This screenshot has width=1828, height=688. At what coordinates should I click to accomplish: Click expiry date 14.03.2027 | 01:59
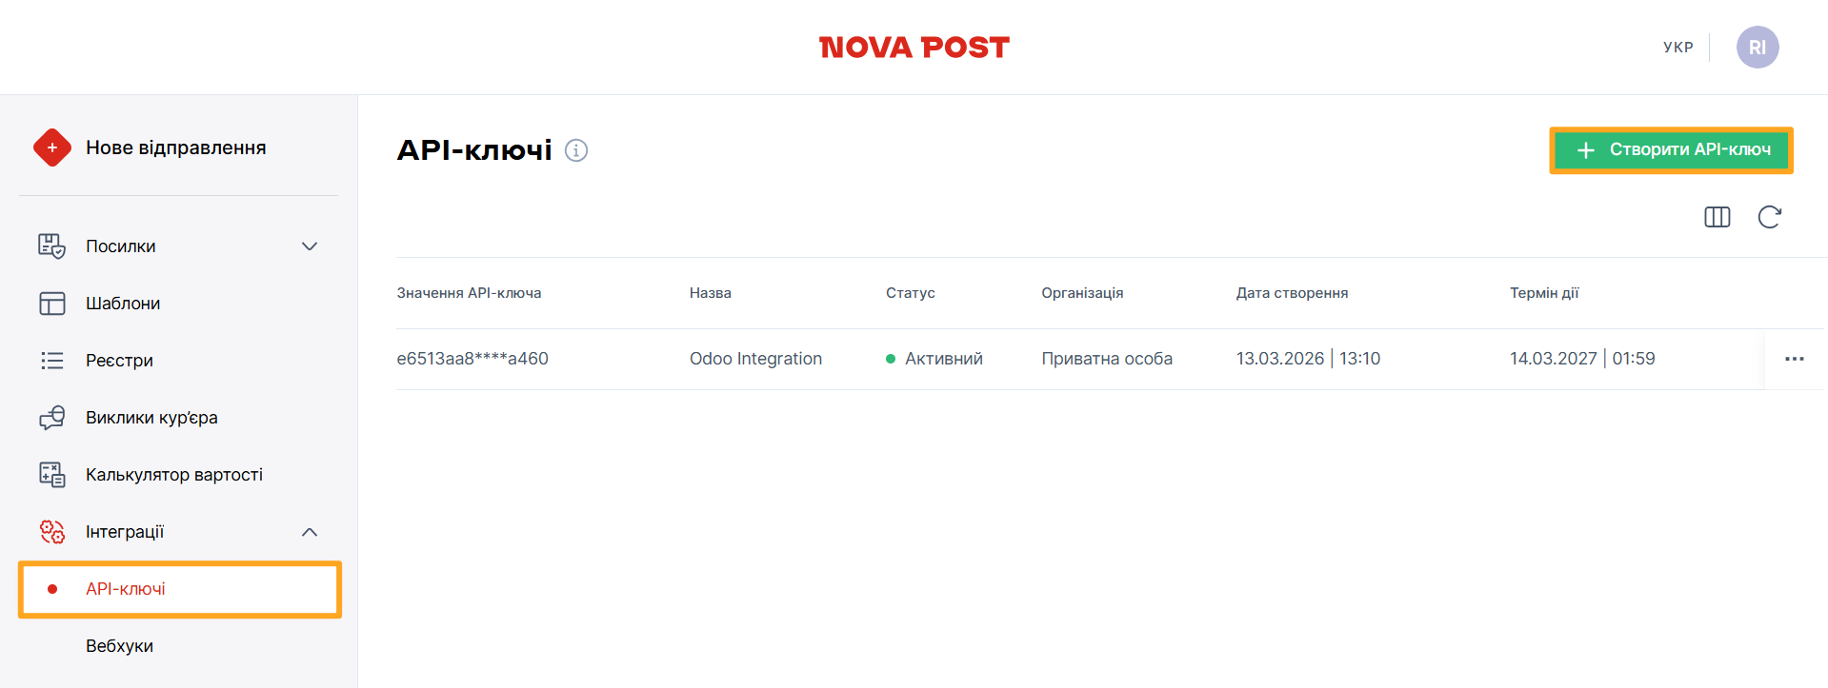(1582, 359)
